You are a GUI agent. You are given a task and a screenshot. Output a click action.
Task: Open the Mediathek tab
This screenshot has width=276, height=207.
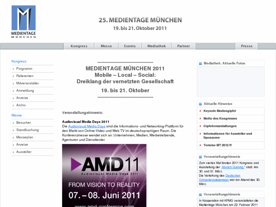(x=156, y=46)
